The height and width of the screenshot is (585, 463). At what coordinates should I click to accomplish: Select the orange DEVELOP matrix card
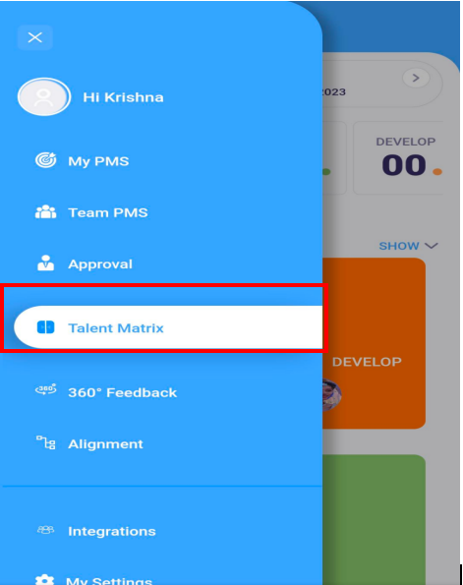pyautogui.click(x=374, y=343)
